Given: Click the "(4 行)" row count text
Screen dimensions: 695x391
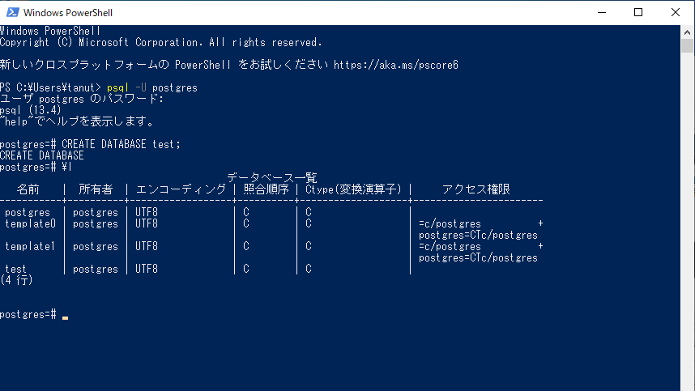Looking at the screenshot, I should click(18, 280).
